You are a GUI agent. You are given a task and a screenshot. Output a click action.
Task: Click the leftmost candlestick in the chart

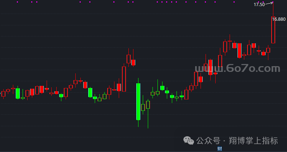pyautogui.click(x=4, y=94)
